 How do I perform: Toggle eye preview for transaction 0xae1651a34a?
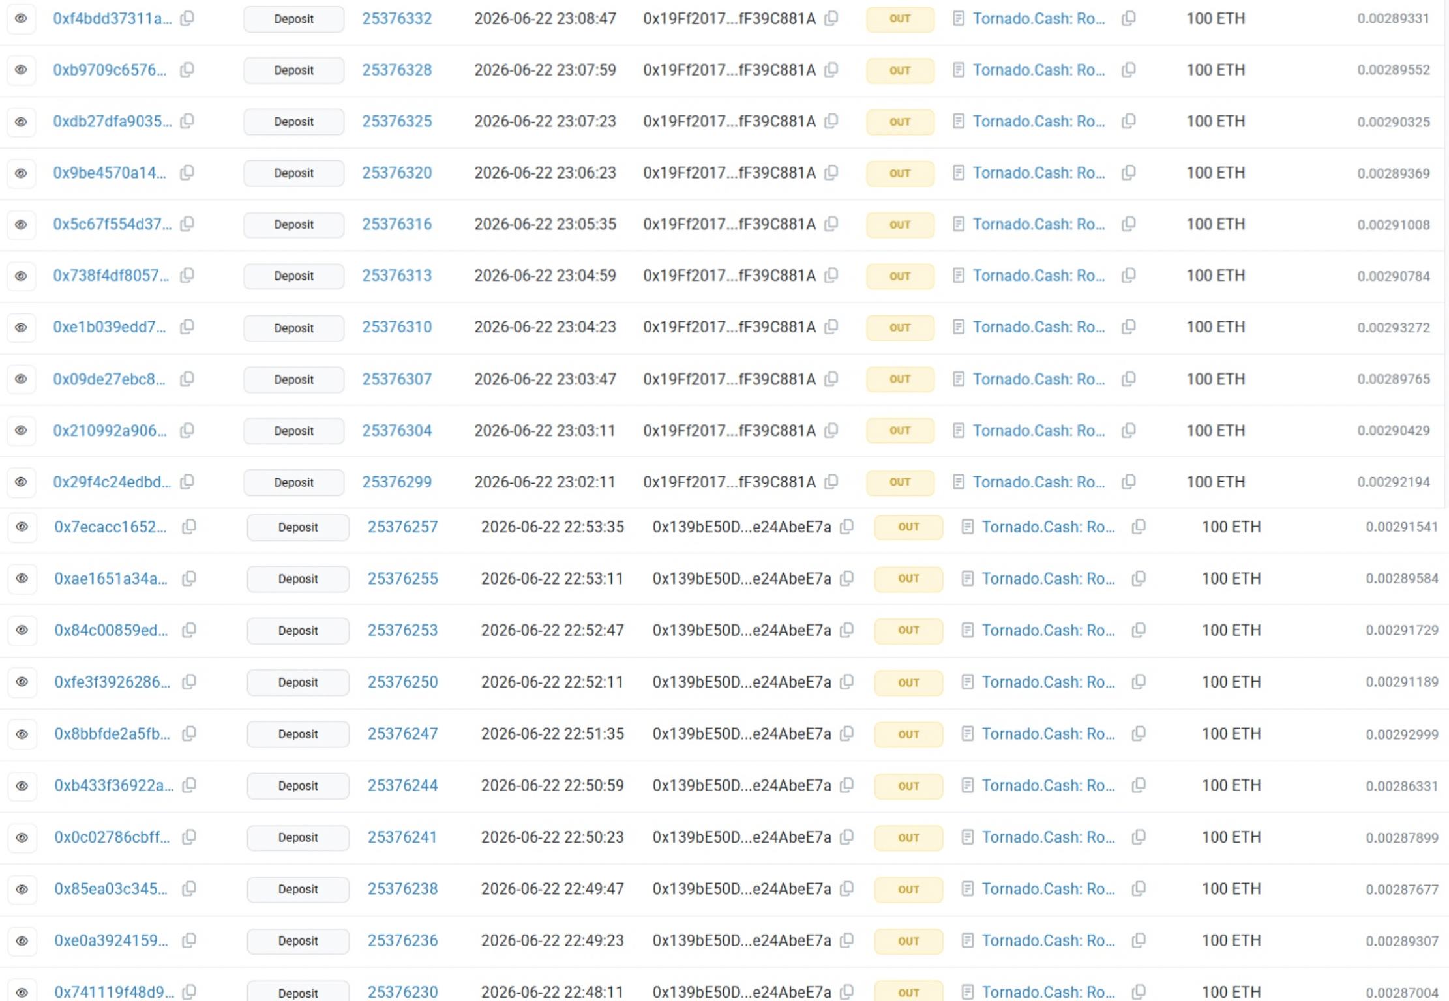[x=22, y=579]
